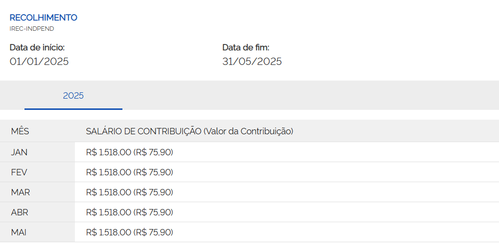Click January's R$ 1.518,00 contribution value
This screenshot has width=499, height=251.
(109, 152)
